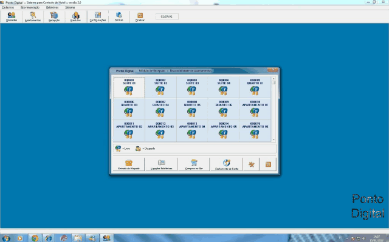Select room 000005 QUARTO 01
Image resolution: width=389 pixels, height=242 pixels.
pos(255,87)
